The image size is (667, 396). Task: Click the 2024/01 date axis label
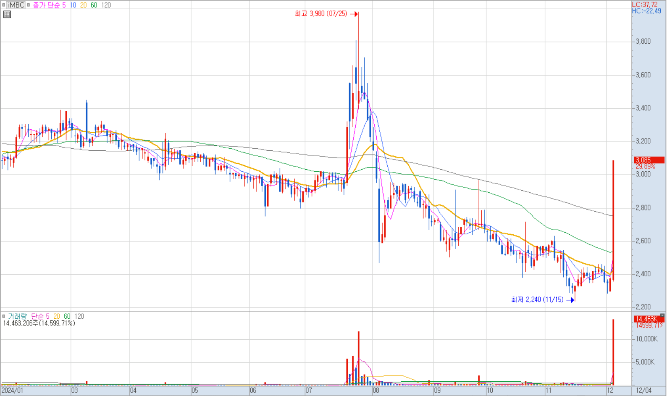pos(12,391)
